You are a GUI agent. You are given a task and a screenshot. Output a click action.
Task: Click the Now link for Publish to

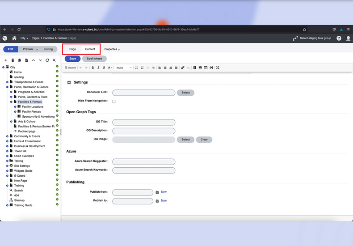click(x=164, y=201)
